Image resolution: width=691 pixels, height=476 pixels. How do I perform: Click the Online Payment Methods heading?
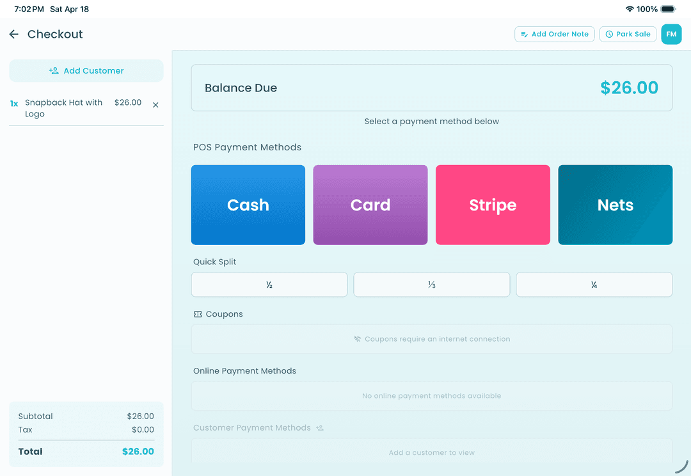(x=244, y=371)
